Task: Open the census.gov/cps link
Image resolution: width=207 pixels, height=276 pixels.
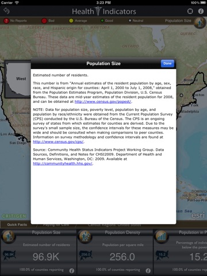Action: (58, 142)
